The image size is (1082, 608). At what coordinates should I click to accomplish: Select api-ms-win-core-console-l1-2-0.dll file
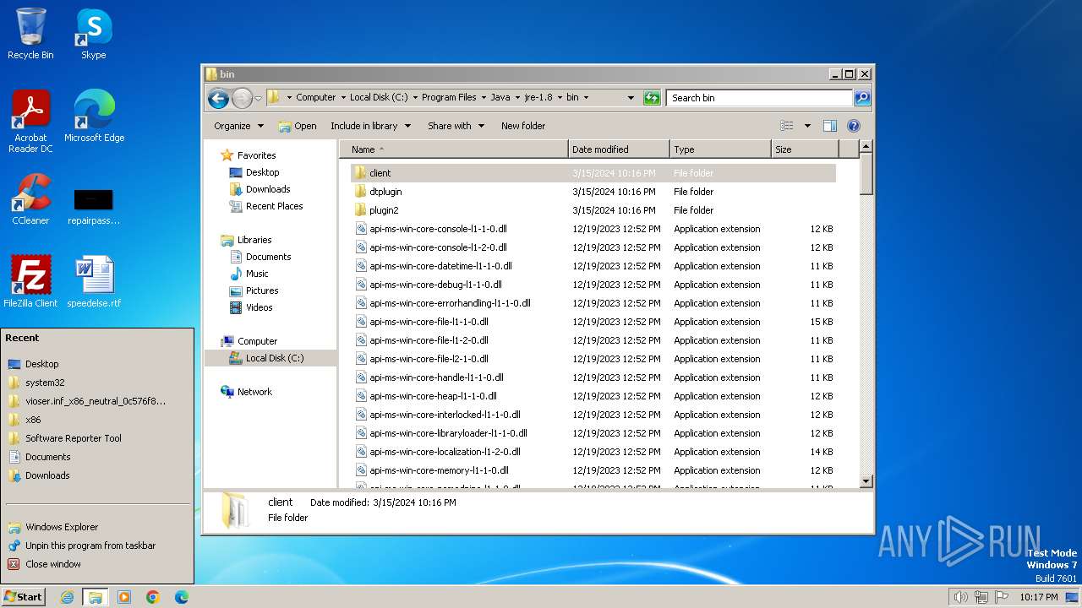pyautogui.click(x=593, y=247)
